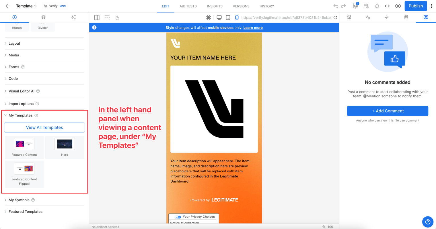Viewport: 436px width, 229px height.
Task: Open the heatmap flame icon
Action: (117, 17)
